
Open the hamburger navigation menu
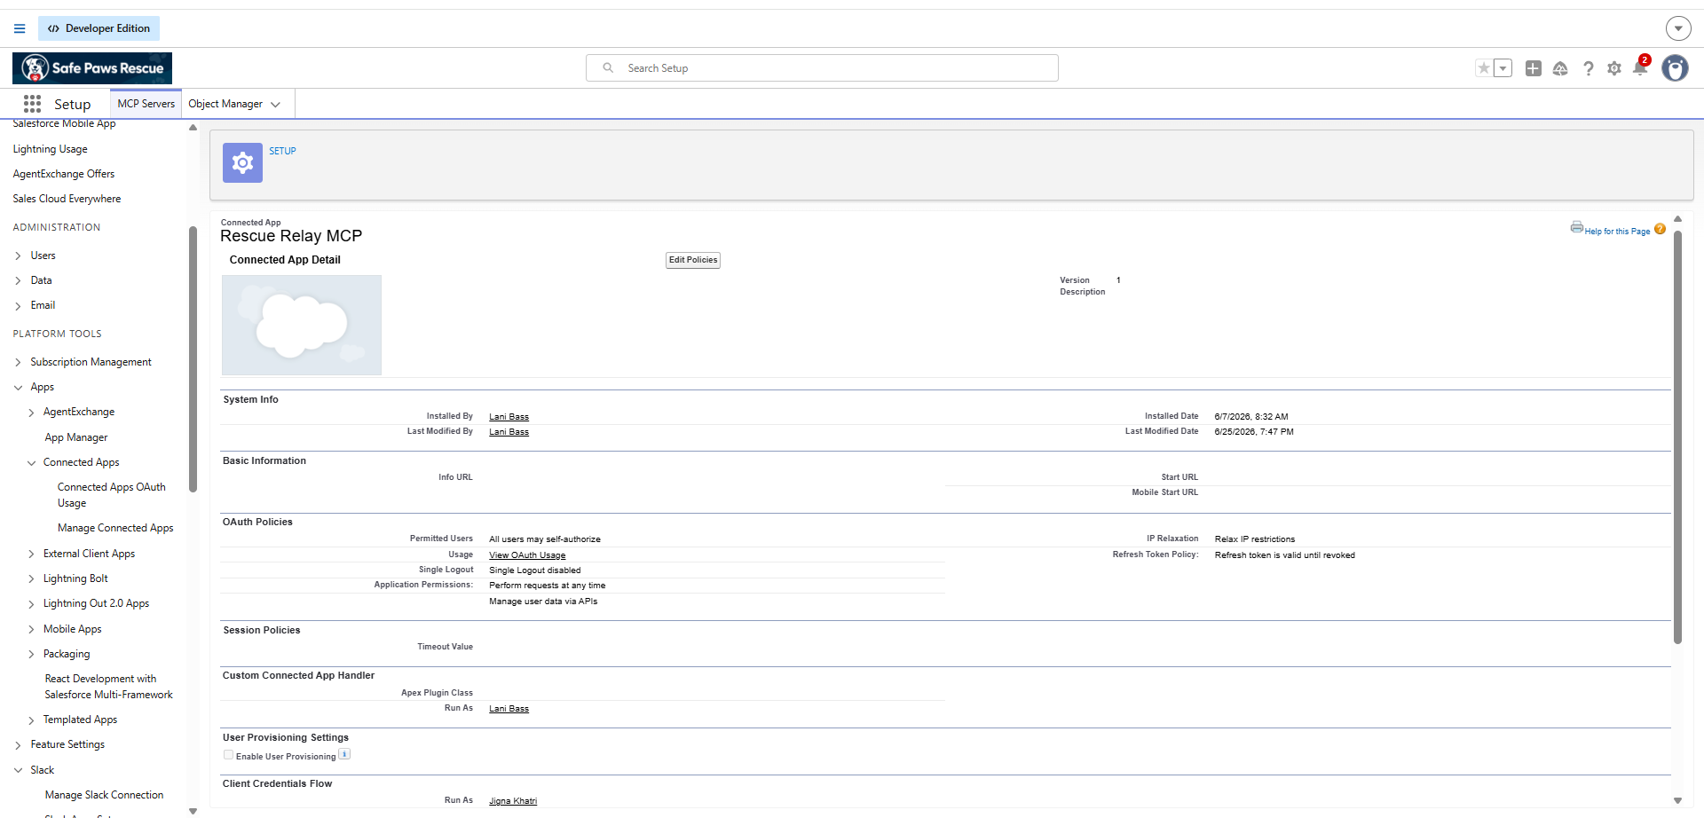coord(20,28)
